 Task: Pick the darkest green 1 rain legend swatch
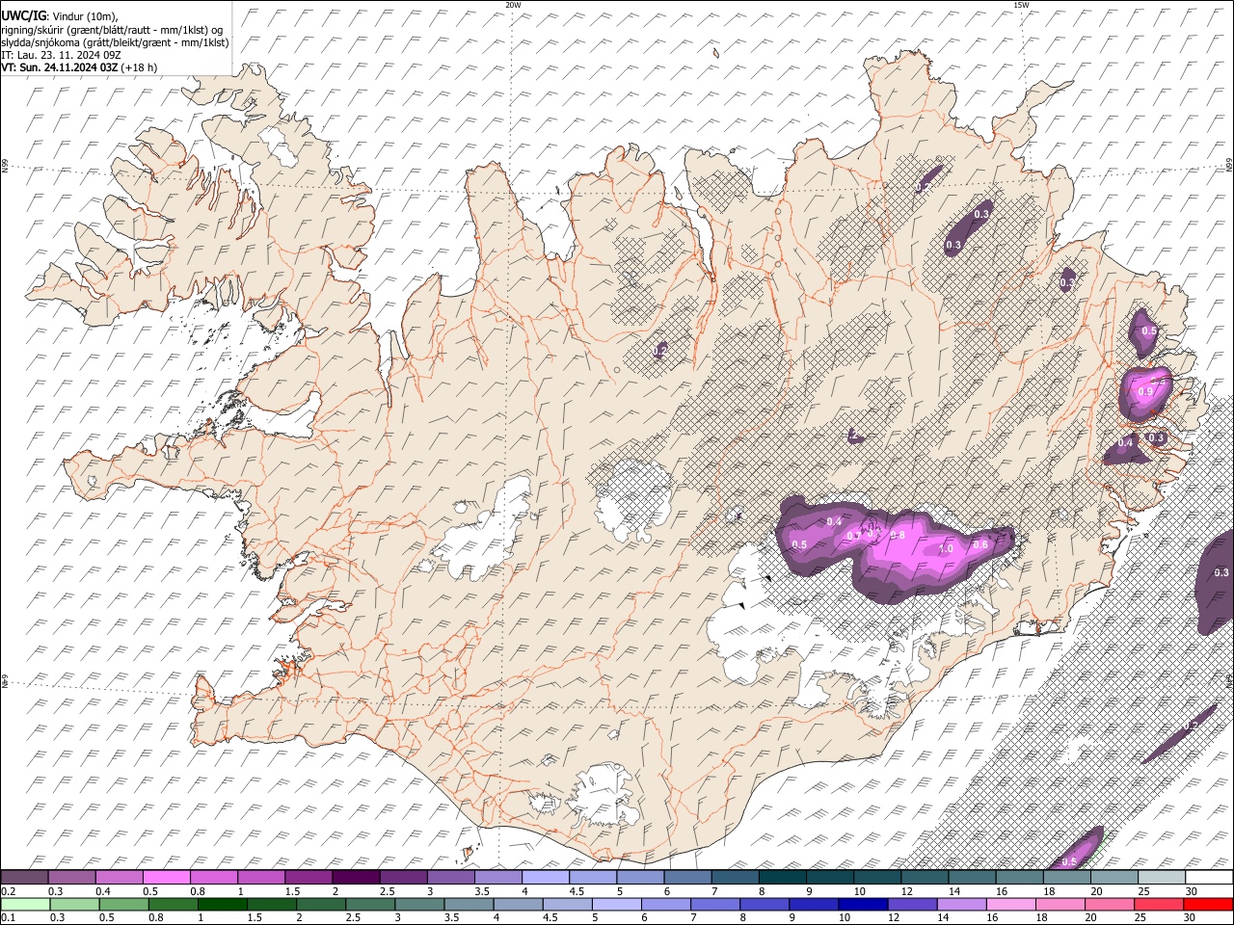[x=223, y=904]
